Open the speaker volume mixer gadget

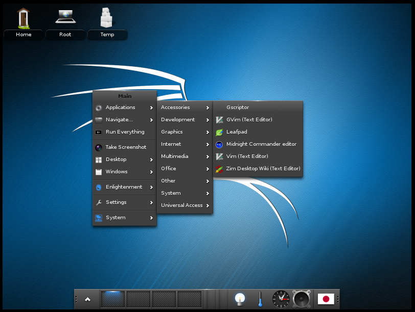click(x=302, y=299)
